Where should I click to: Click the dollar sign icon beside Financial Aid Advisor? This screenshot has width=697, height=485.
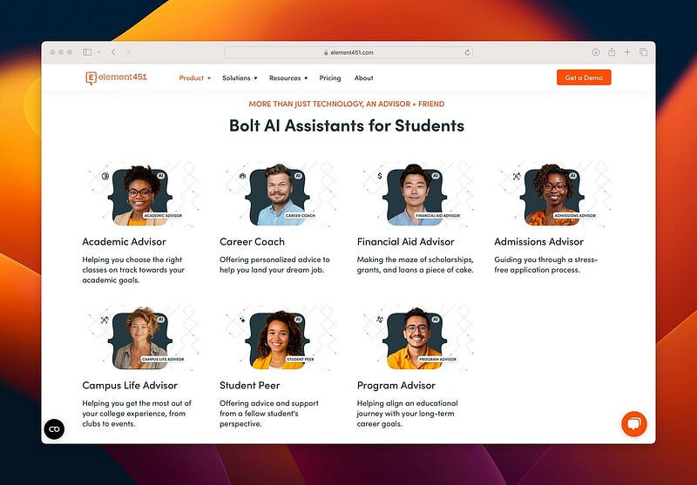380,176
